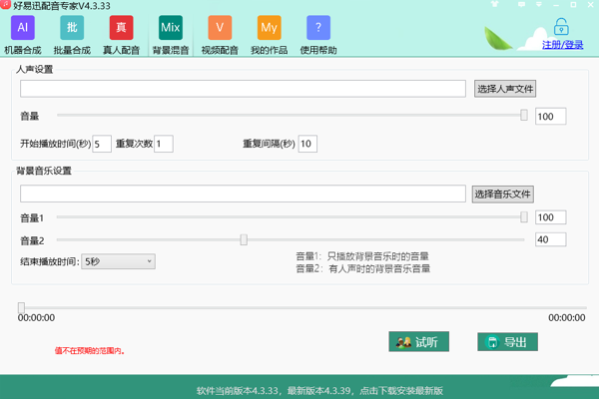The height and width of the screenshot is (399, 599).
Task: Switch to 背景混音 Mix tool
Action: 171,28
